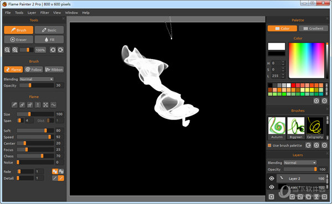The height and width of the screenshot is (204, 332).
Task: Select the highlighted orange Detail toggle
Action: pos(61,178)
